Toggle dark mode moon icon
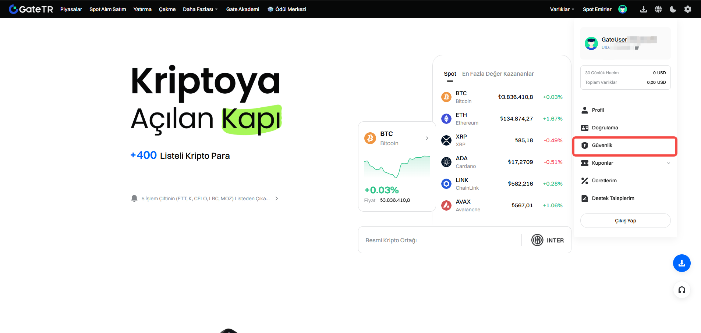The image size is (701, 333). pyautogui.click(x=673, y=9)
